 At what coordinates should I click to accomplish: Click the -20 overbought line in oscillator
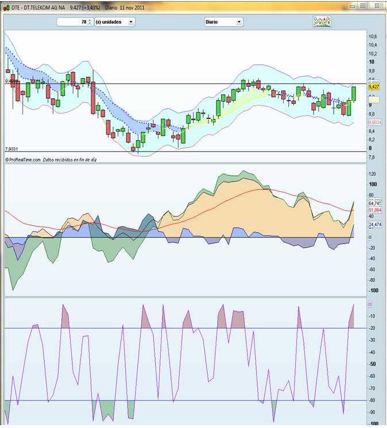pos(172,328)
